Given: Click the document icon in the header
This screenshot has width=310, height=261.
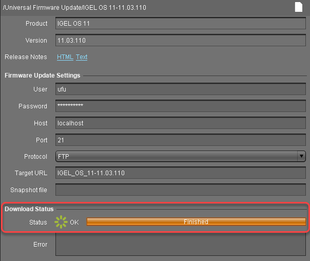Looking at the screenshot, I should coord(299,7).
